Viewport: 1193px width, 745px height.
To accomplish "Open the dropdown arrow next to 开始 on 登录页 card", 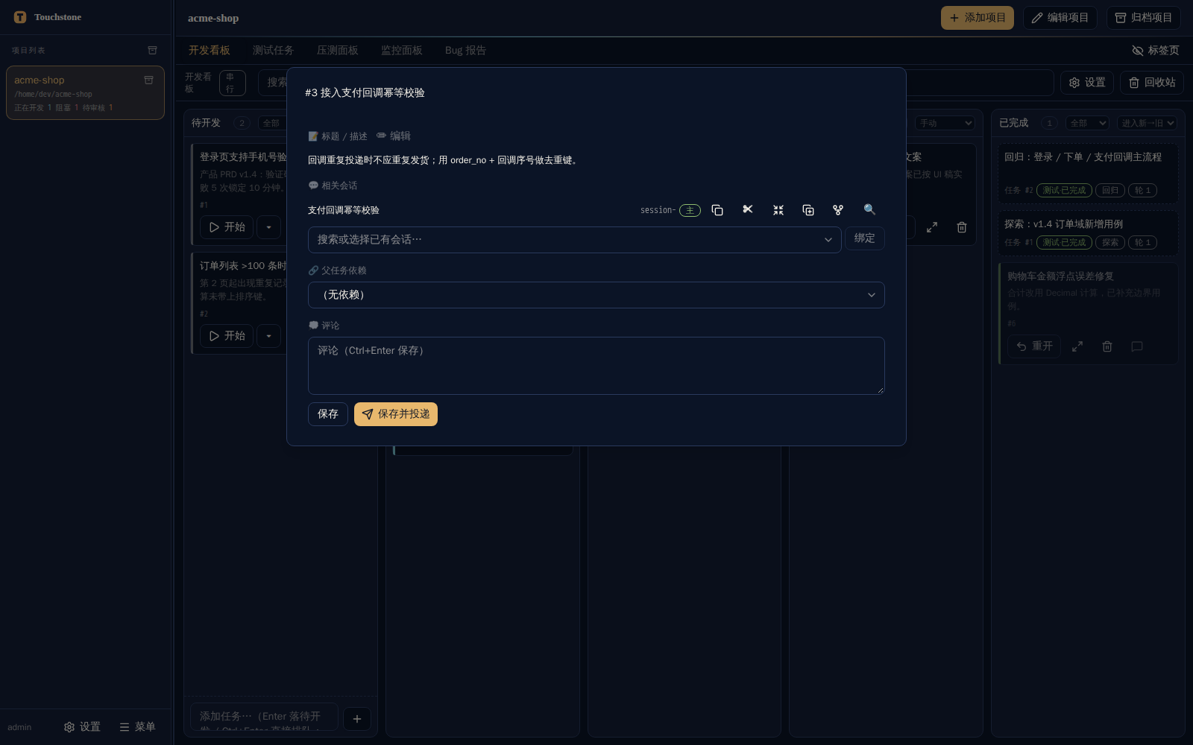I will [x=268, y=227].
